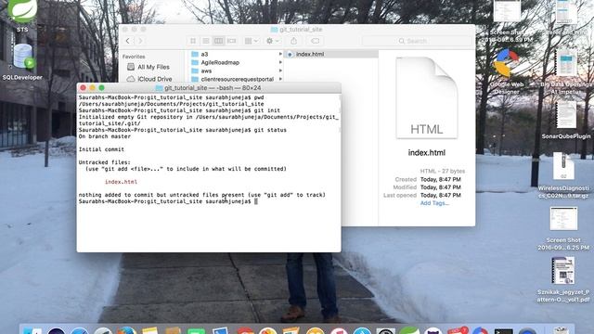Expand the AgileRoadmap folder arrow

coord(280,62)
